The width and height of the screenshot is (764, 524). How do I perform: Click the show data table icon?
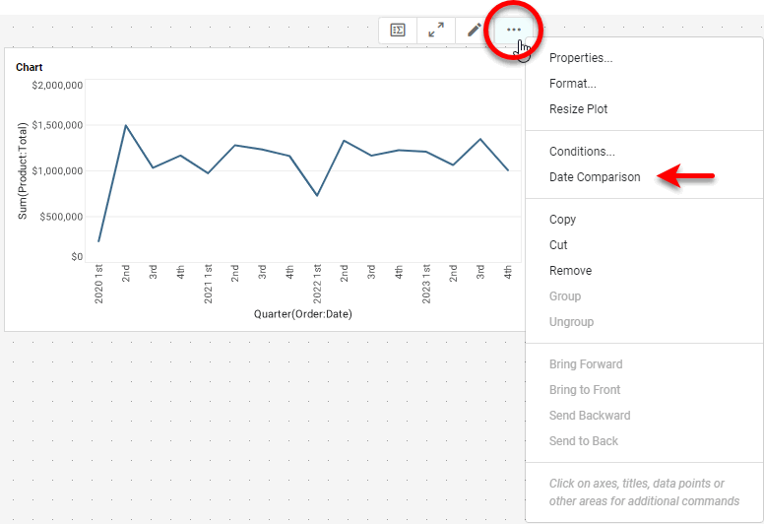(398, 31)
